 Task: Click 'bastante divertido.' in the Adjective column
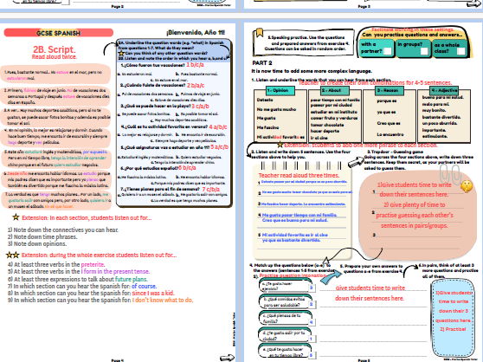point(441,117)
